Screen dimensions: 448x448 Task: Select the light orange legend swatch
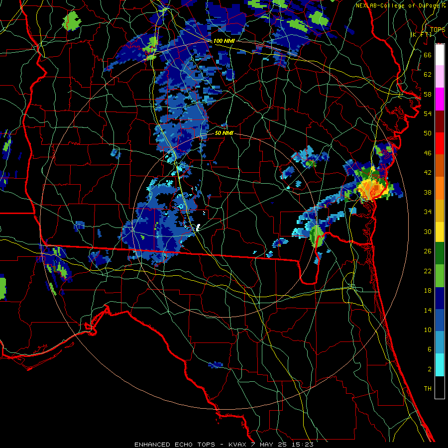click(x=440, y=188)
